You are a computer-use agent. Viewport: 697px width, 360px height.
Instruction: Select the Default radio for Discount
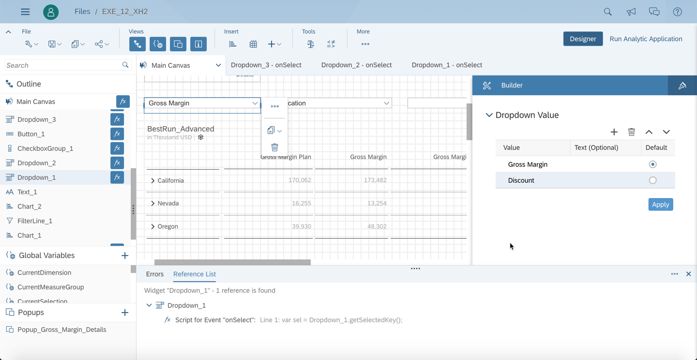(652, 180)
